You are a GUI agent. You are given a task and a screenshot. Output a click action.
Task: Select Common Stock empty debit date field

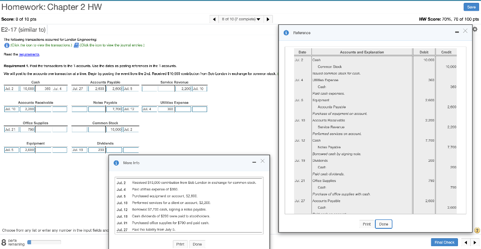(x=79, y=129)
